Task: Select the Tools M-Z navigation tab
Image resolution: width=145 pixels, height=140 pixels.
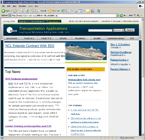Action: pyautogui.click(x=46, y=38)
